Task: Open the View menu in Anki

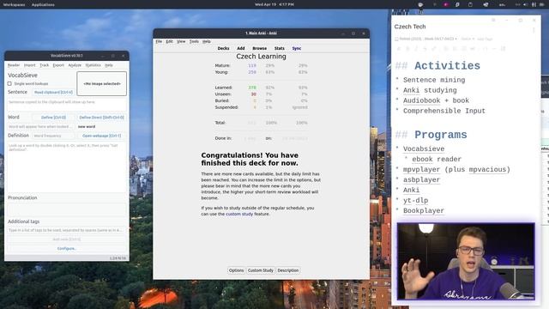Action: click(181, 41)
